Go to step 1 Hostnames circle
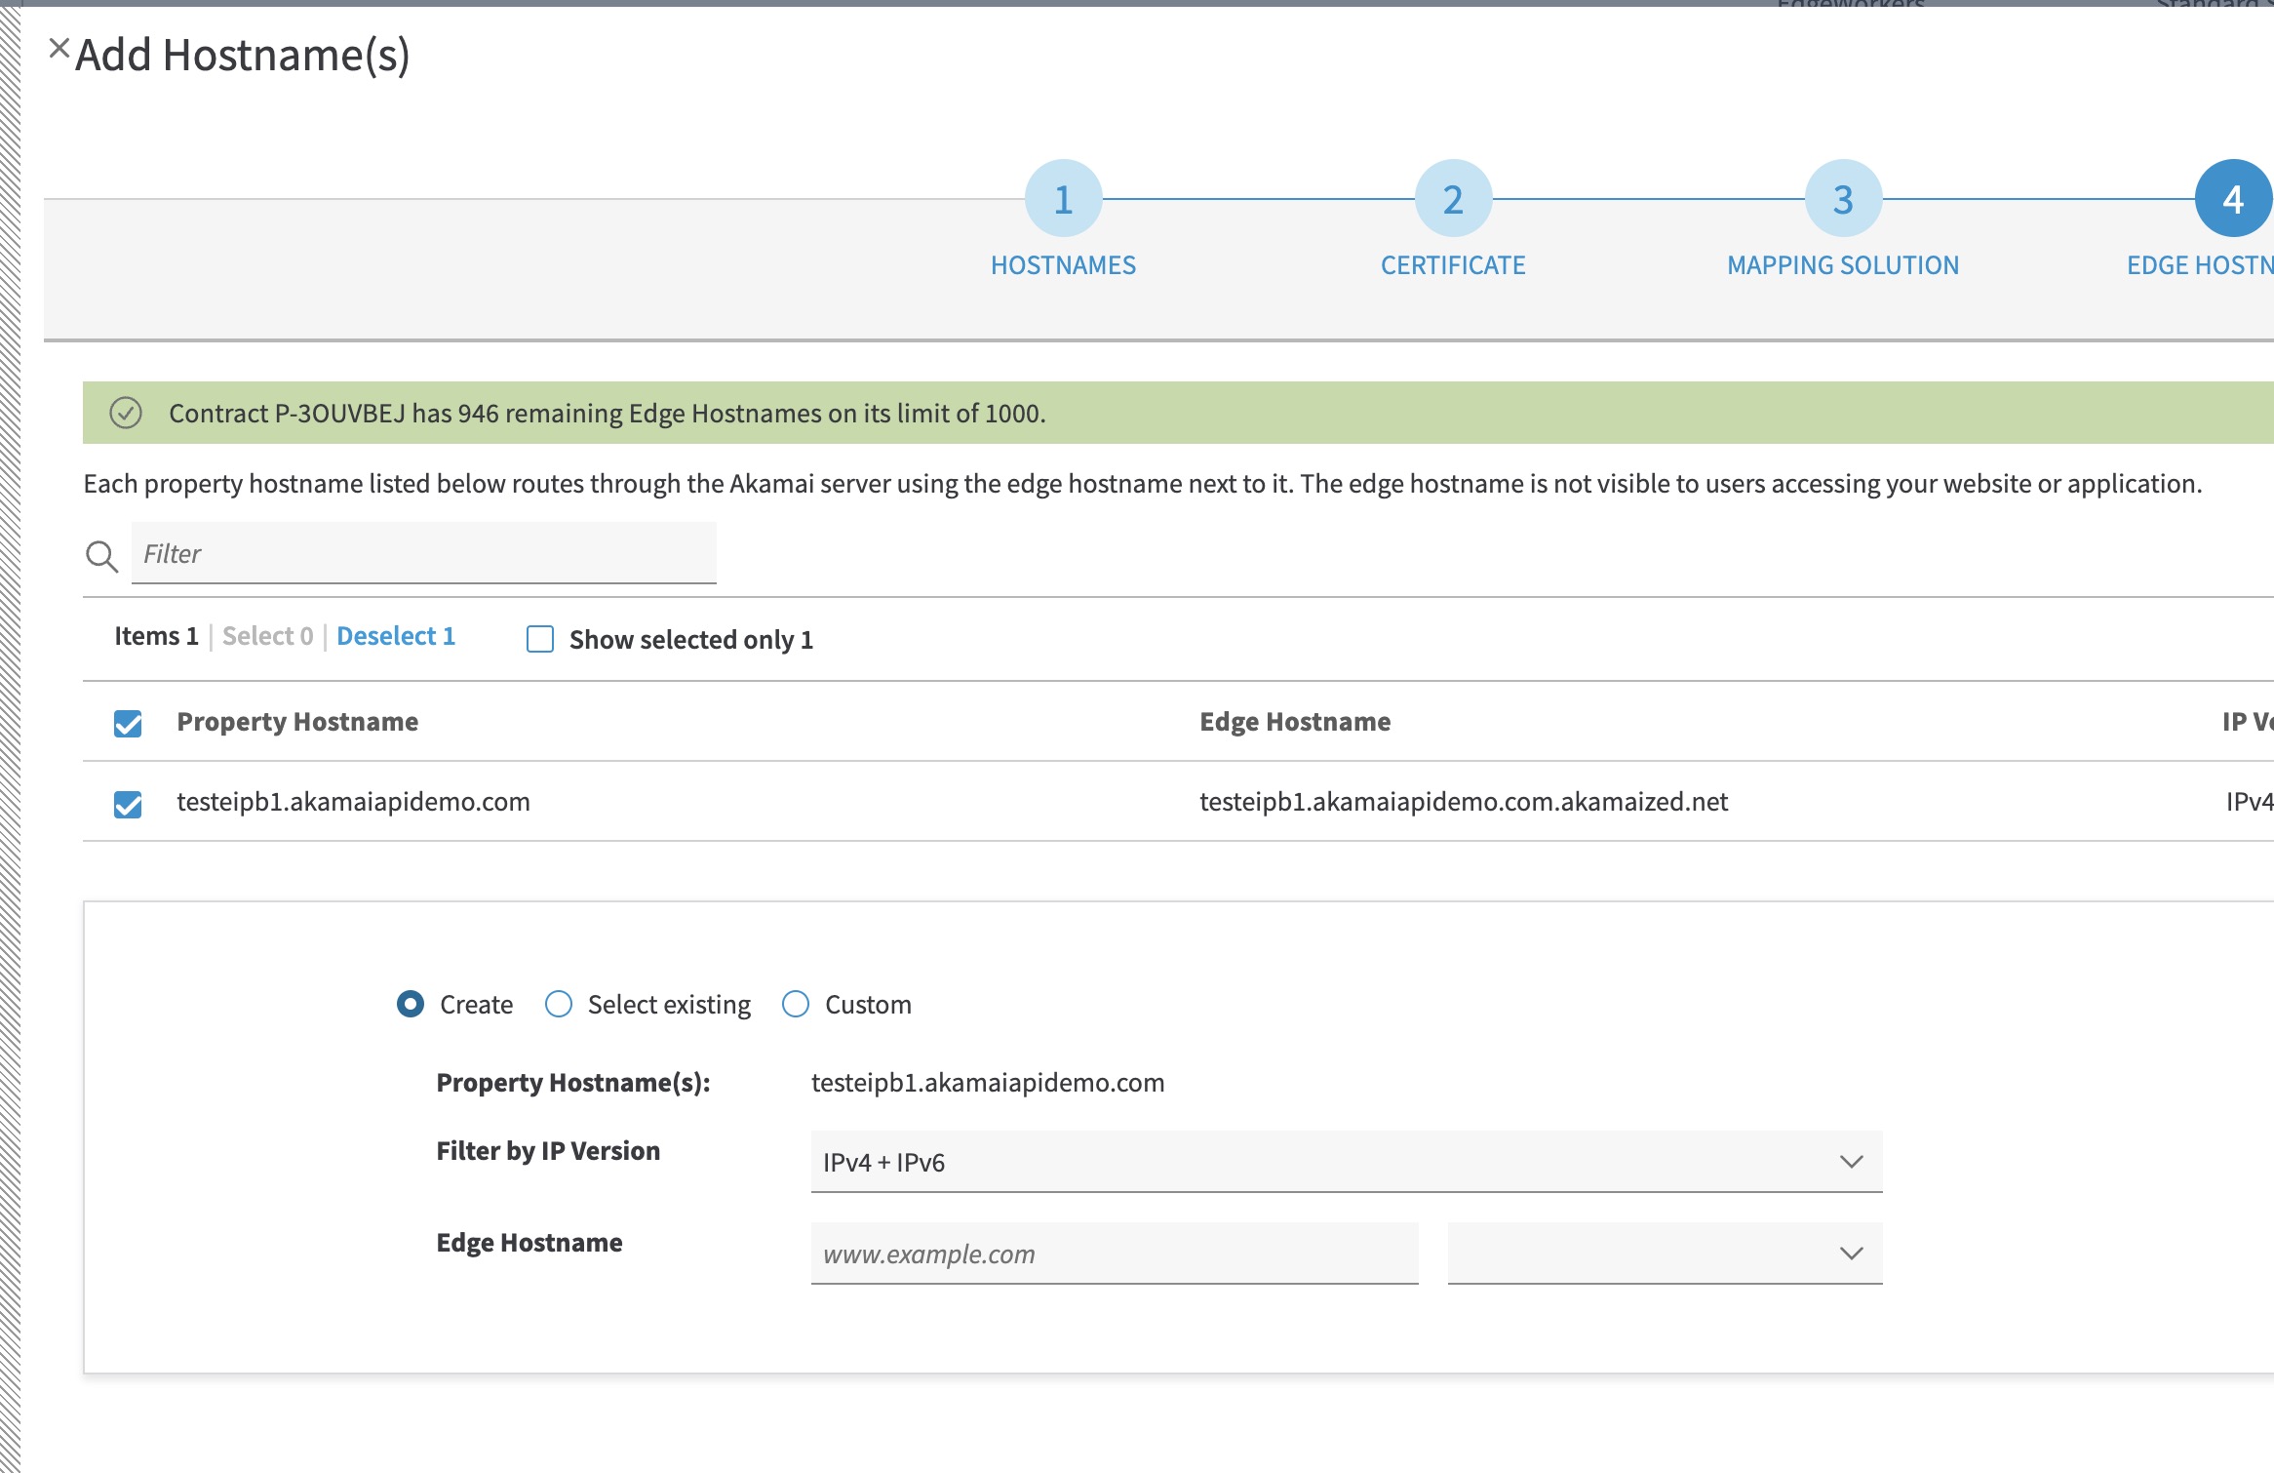This screenshot has height=1473, width=2274. pyautogui.click(x=1063, y=199)
